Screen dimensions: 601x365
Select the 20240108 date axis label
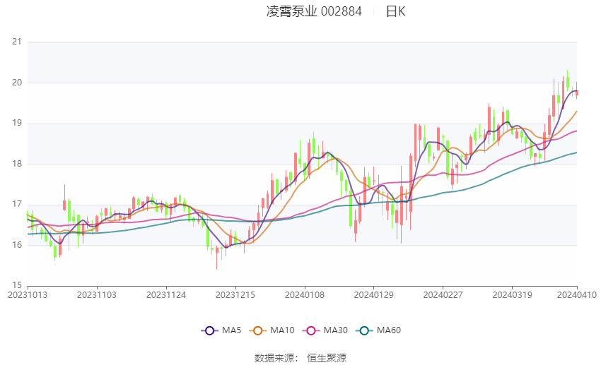pos(305,295)
